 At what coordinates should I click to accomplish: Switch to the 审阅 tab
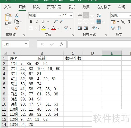tap(122, 7)
